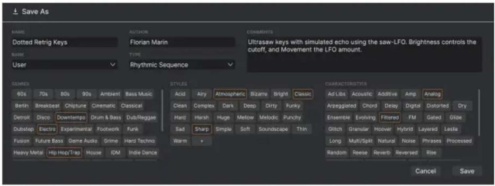Add a new style with plus tag
Viewport: 495px width, 186px height.
coord(201,141)
